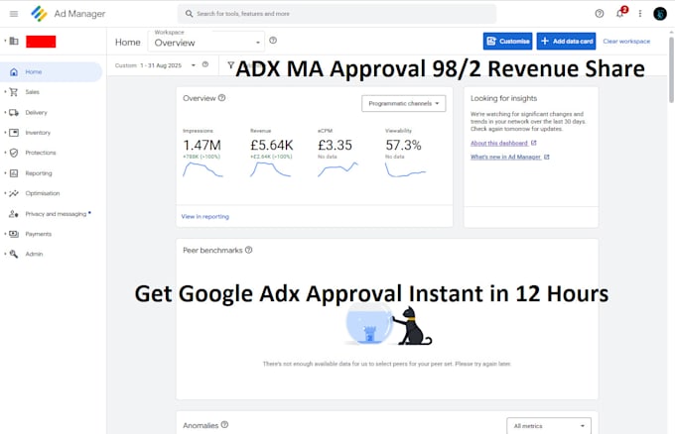This screenshot has width=675, height=434.
Task: Click the Ad Manager logo
Action: tap(39, 14)
